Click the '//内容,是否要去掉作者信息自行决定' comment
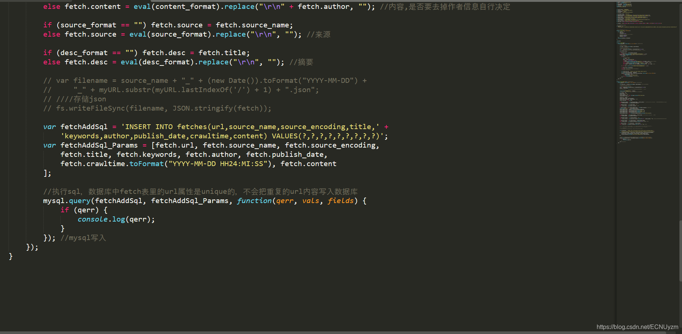682x334 pixels. click(x=445, y=7)
